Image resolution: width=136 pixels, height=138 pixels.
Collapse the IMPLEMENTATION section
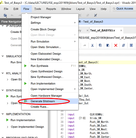click(x=3, y=114)
